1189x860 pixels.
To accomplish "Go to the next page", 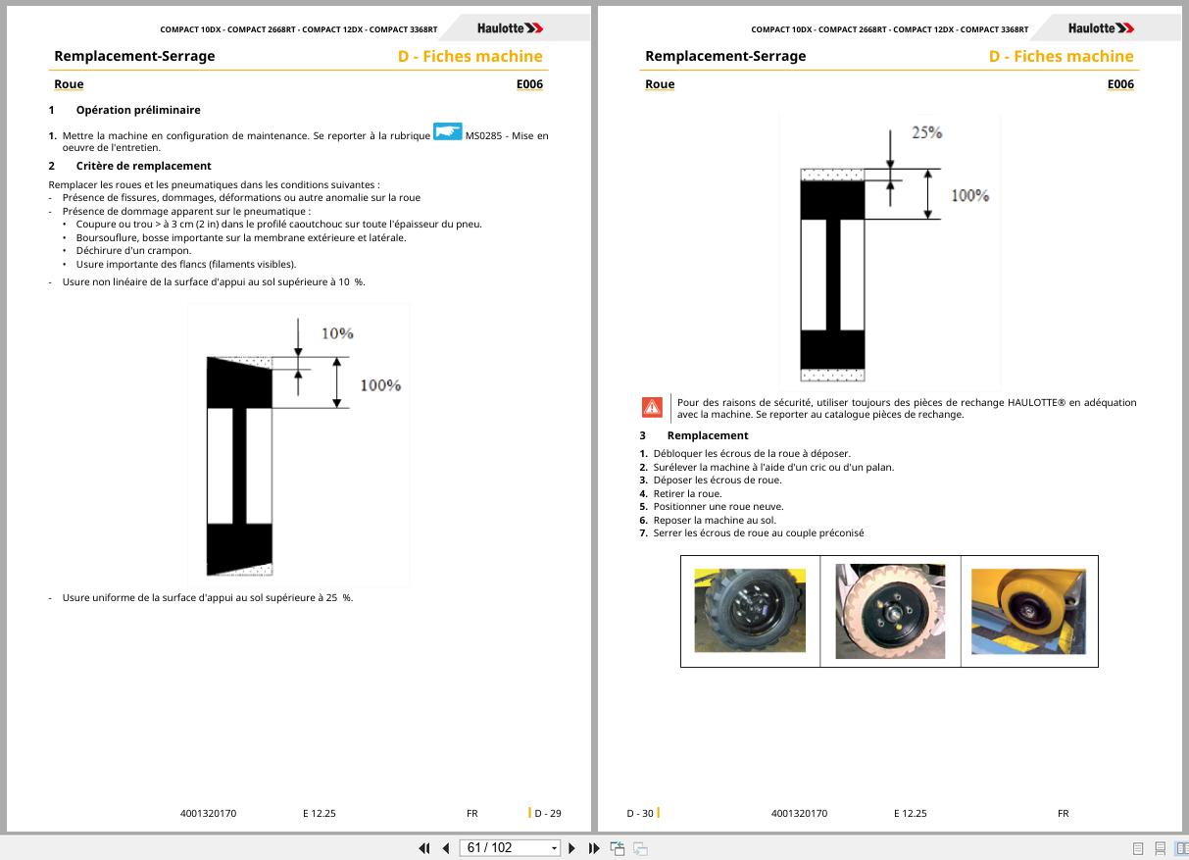I will (572, 848).
